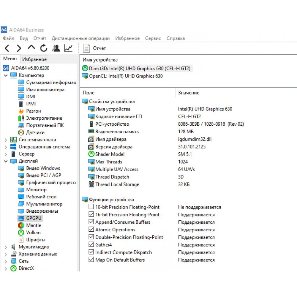Click the driver version value 31.0.101.2125
Screen dimensions: 297x297
pos(192,147)
